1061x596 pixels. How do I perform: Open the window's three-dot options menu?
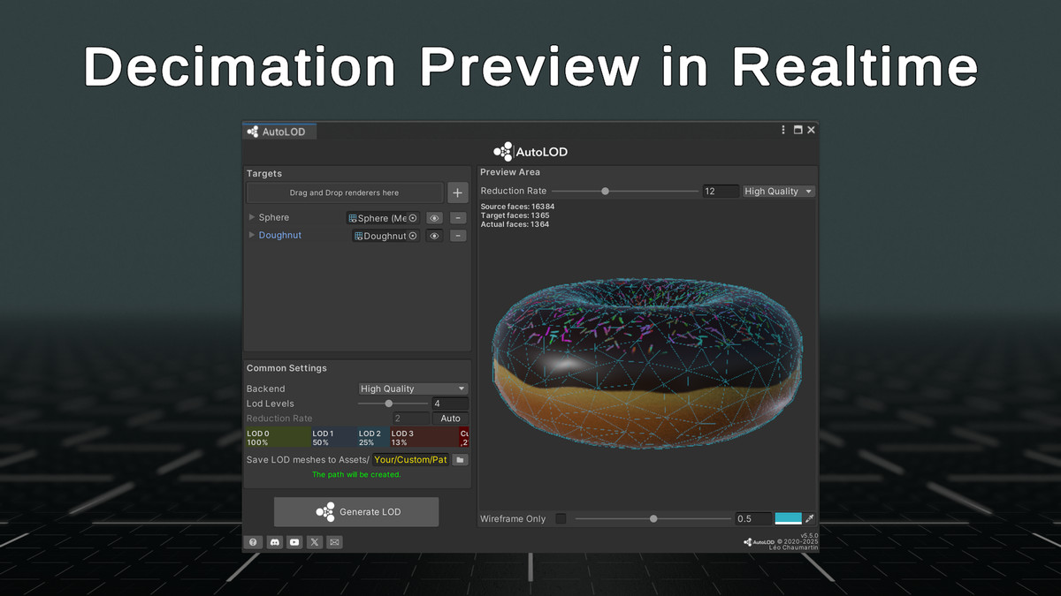click(x=783, y=130)
